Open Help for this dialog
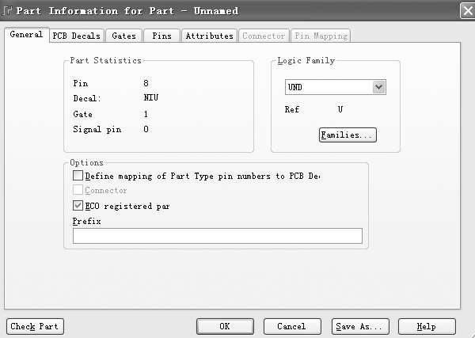The height and width of the screenshot is (338, 475). coord(427,326)
